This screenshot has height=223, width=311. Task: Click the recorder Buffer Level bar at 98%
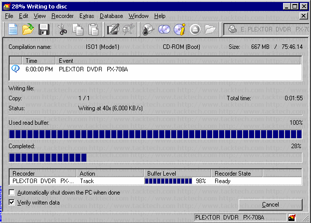coord(168,181)
